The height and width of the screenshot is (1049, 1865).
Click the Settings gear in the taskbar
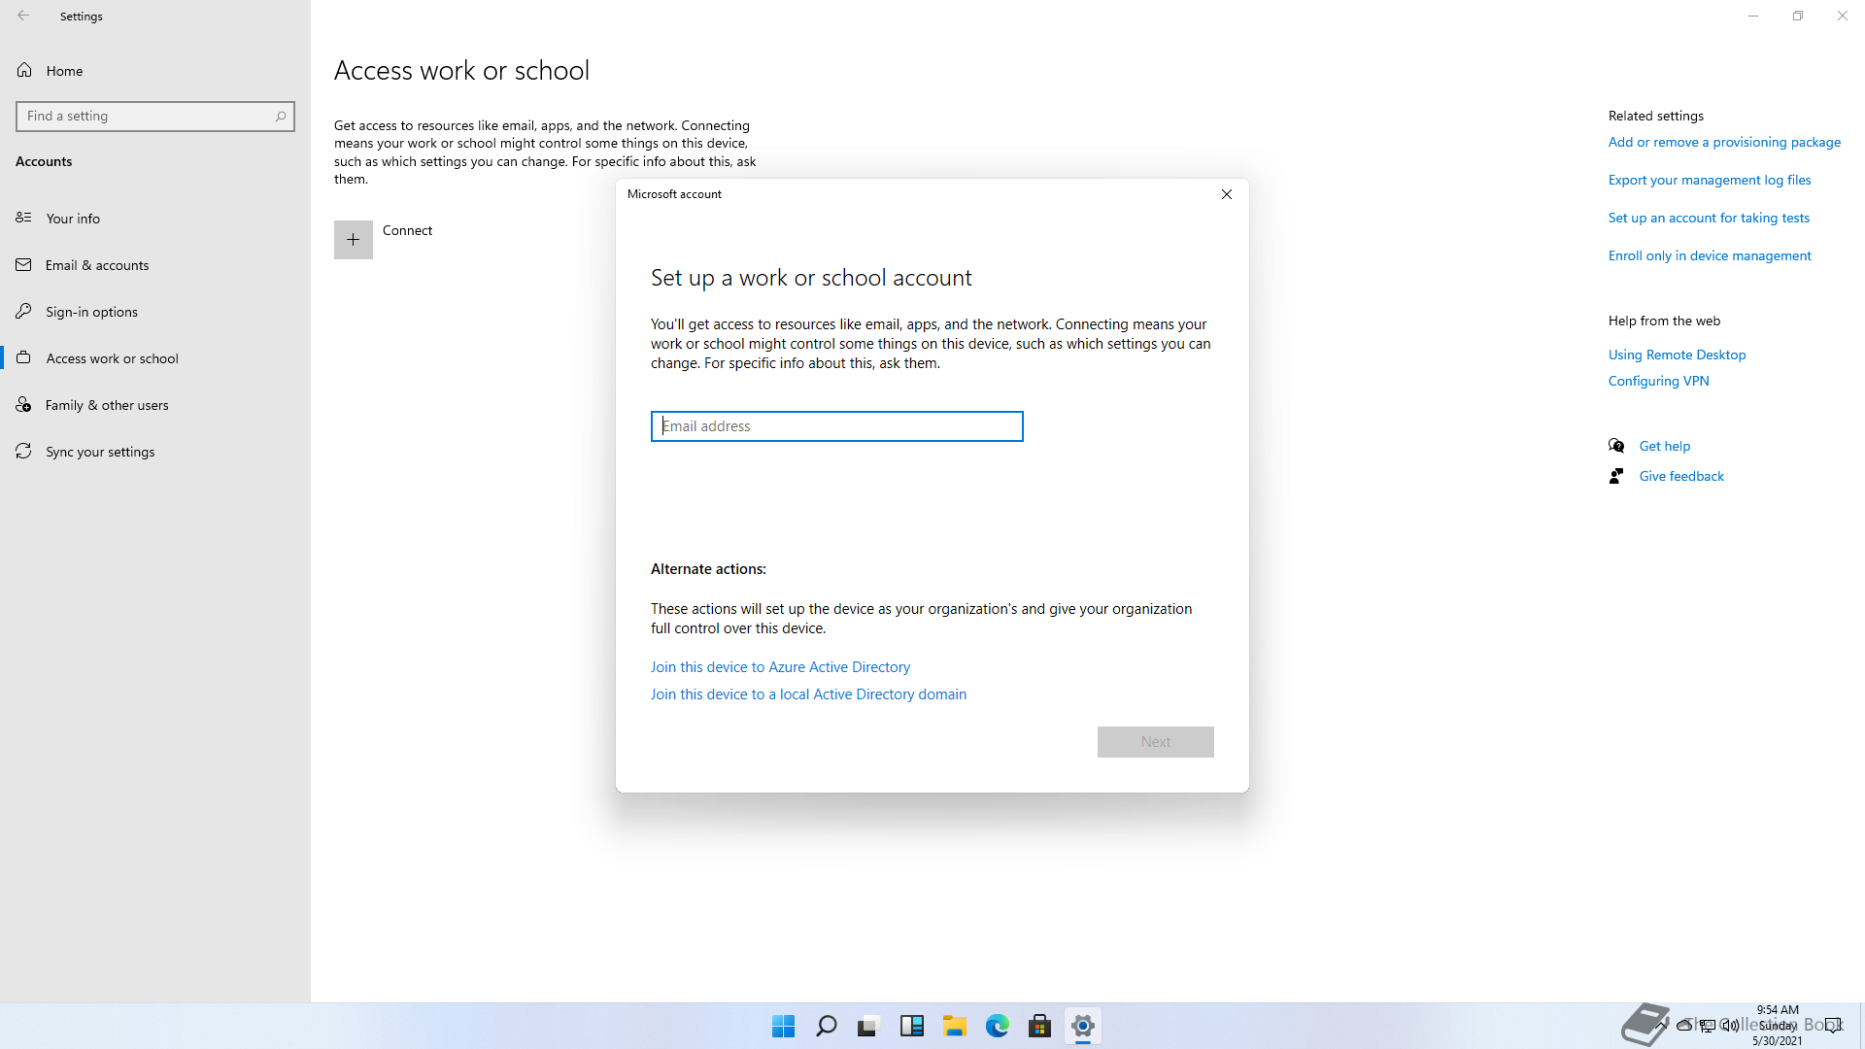1083,1026
